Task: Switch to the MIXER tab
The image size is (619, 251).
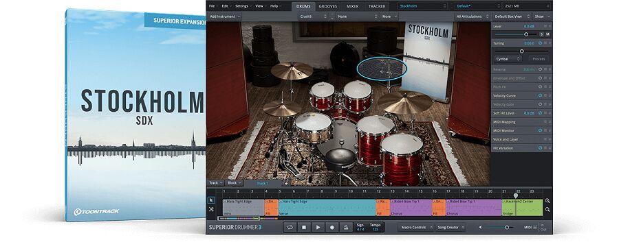Action: (353, 6)
